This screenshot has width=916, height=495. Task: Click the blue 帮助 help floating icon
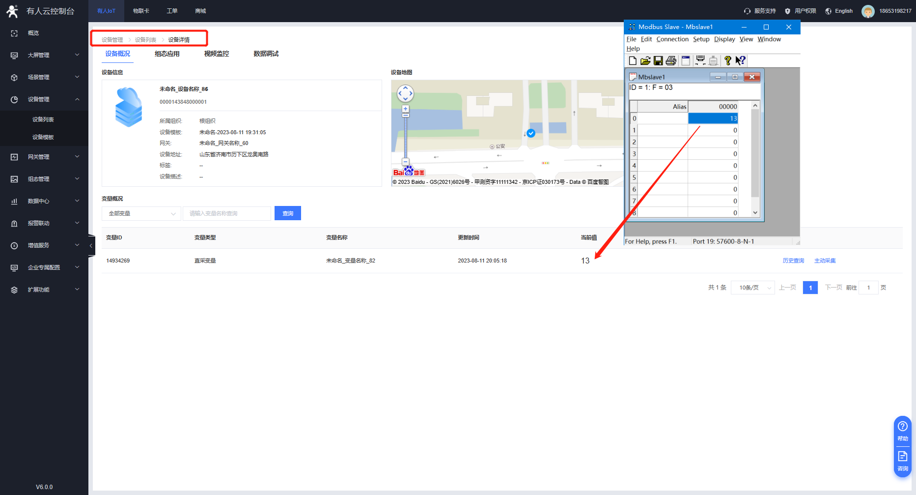point(902,430)
